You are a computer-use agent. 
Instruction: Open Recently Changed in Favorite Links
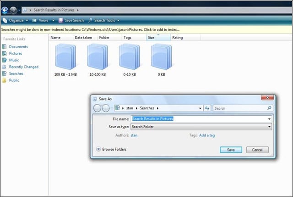(x=23, y=67)
